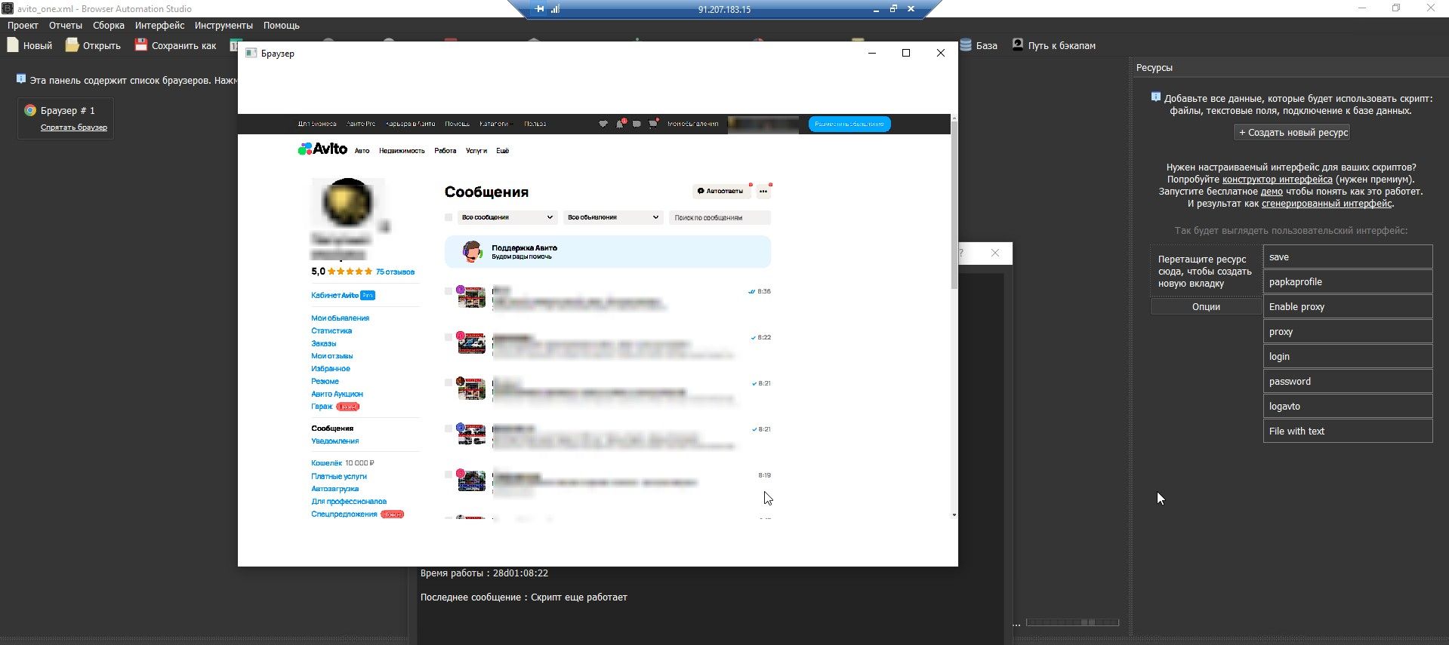Click the Сохранить как save icon
Image resolution: width=1449 pixels, height=645 pixels.
(x=141, y=45)
